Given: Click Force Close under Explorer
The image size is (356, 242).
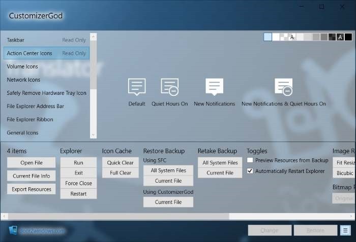Looking at the screenshot, I should pos(78,183).
